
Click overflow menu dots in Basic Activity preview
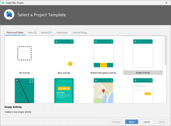[72, 42]
